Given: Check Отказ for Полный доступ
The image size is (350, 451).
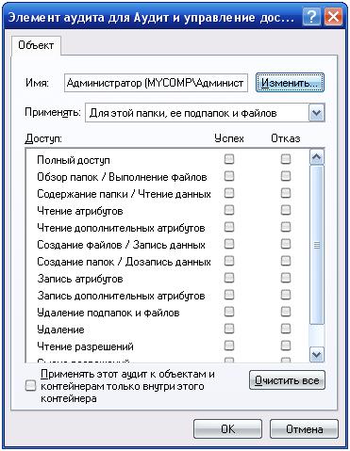Looking at the screenshot, I should pos(286,159).
